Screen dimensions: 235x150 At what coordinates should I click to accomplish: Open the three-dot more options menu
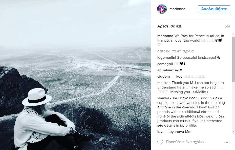coord(227,142)
